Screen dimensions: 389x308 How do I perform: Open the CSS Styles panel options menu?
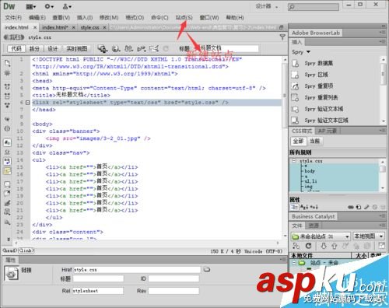(382, 131)
